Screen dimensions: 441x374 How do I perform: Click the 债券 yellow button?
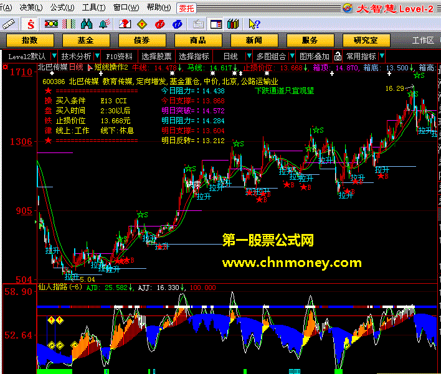(142, 40)
